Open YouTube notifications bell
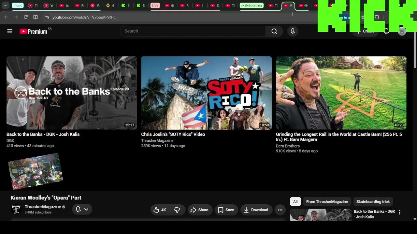Image resolution: width=417 pixels, height=234 pixels. 386,31
